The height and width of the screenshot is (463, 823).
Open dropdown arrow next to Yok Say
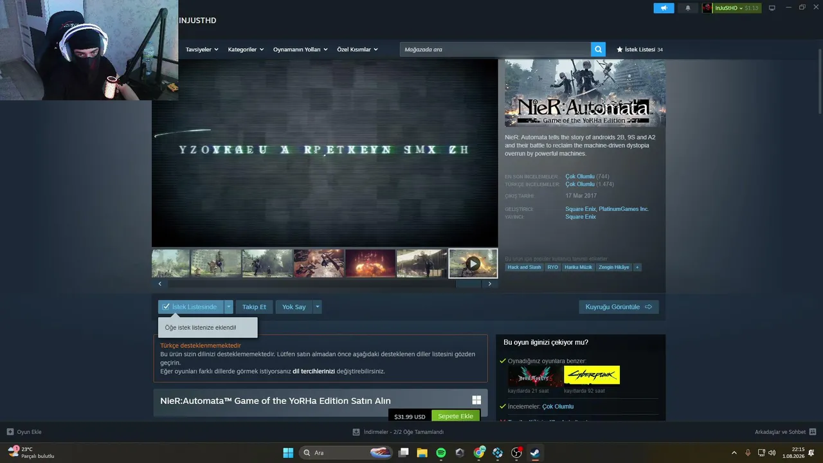317,307
